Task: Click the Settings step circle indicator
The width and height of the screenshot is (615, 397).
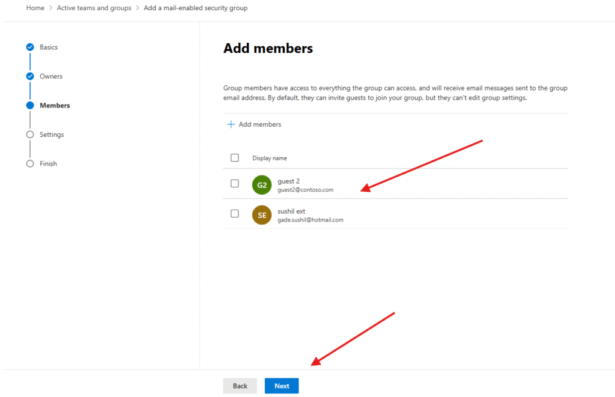Action: pos(30,135)
